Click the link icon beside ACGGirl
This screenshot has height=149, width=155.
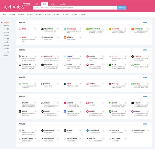point(58,84)
